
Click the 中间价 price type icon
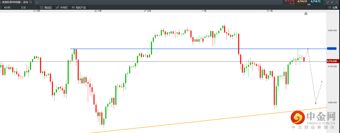coord(58,7)
